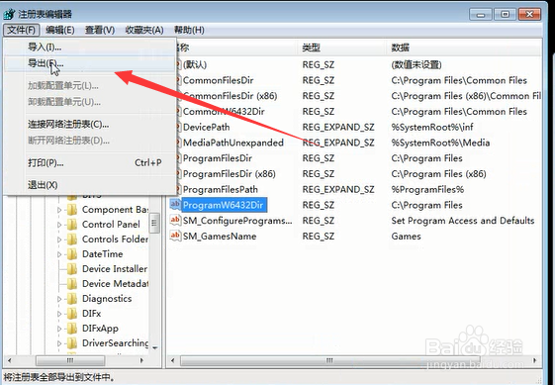The height and width of the screenshot is (385, 555).
Task: Click the Device Installer folder icon
Action: [x=72, y=269]
